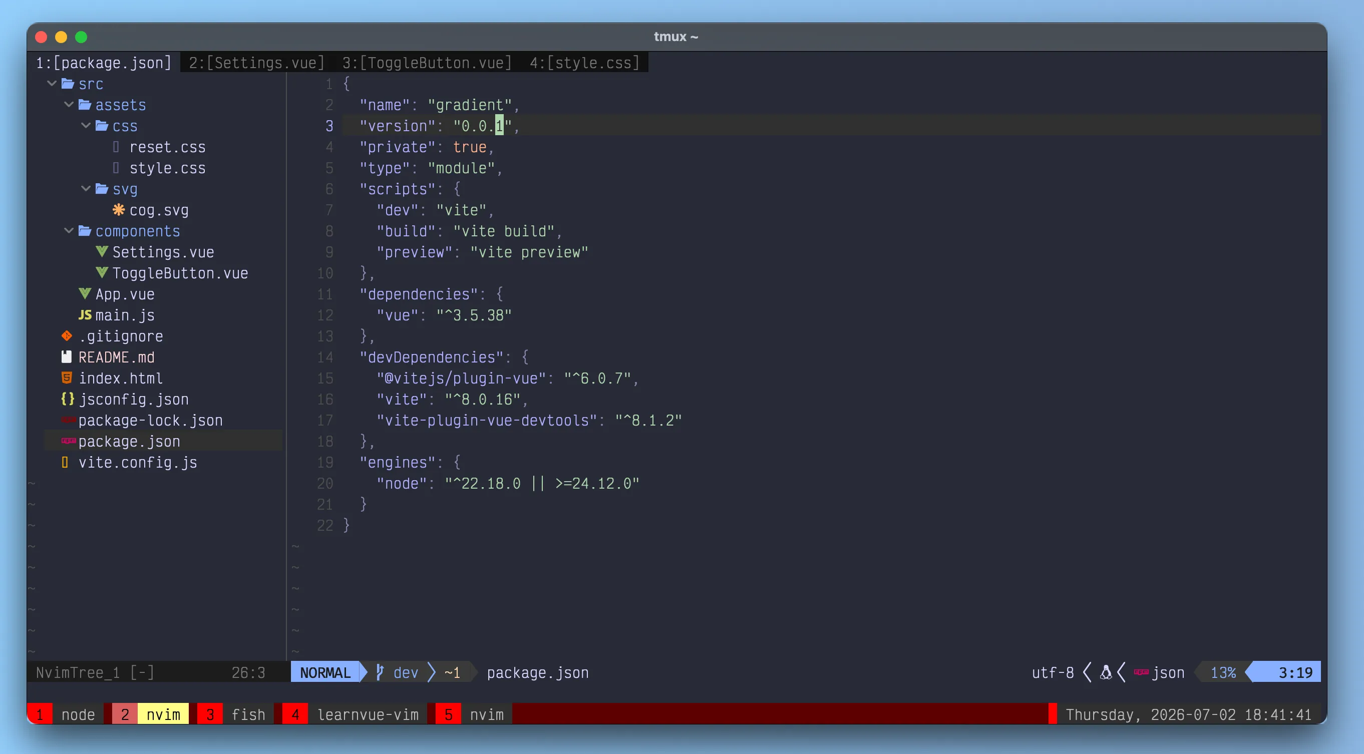Screen dimensions: 1364x754
Task: Click line 20 node engine version string
Action: (x=542, y=484)
